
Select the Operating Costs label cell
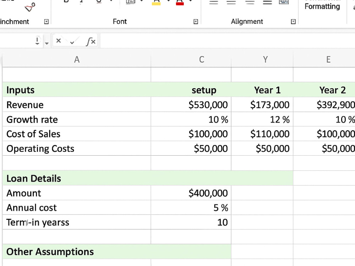coord(77,148)
